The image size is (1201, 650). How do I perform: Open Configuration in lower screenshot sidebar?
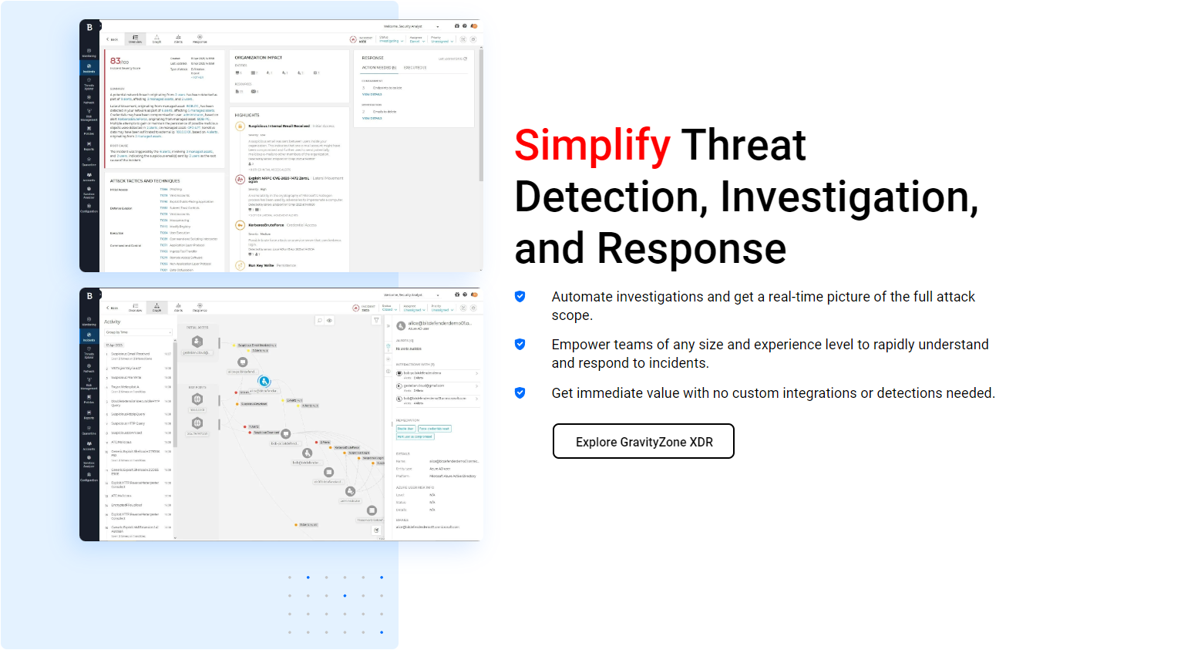point(89,477)
